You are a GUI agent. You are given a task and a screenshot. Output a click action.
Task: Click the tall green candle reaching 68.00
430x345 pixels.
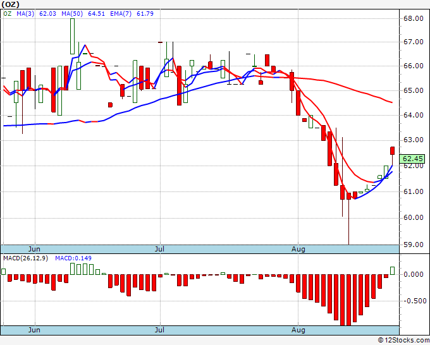point(72,36)
